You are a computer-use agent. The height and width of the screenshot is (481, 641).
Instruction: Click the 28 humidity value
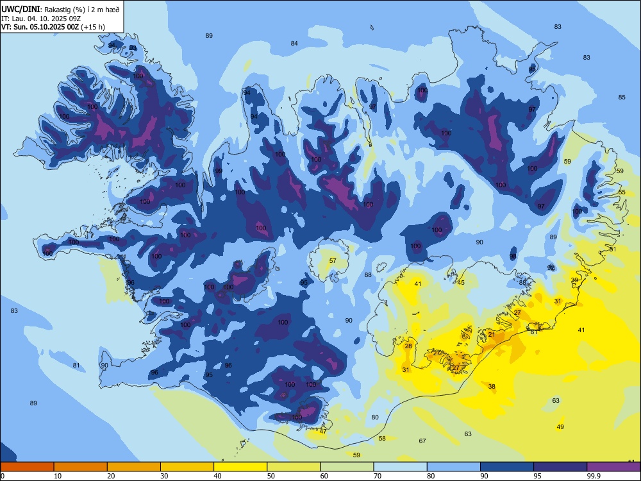pyautogui.click(x=408, y=346)
